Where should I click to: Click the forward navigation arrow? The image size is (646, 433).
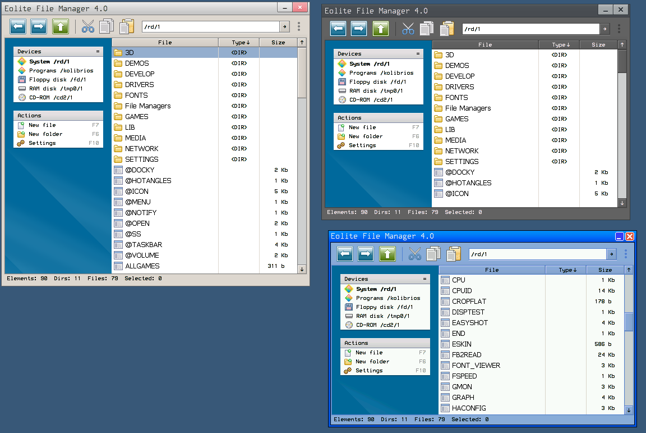[38, 26]
